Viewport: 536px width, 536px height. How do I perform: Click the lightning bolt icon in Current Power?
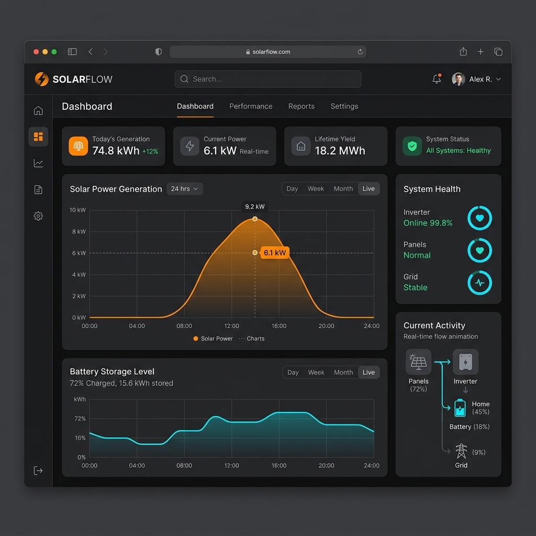189,146
